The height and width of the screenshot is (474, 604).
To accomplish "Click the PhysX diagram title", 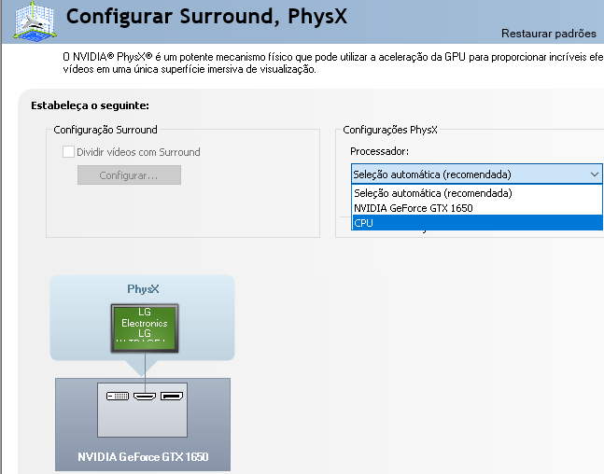I will pyautogui.click(x=143, y=289).
